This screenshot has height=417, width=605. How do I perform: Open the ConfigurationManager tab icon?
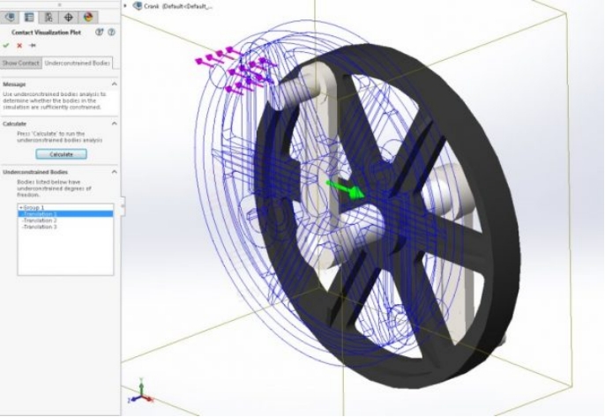point(49,18)
